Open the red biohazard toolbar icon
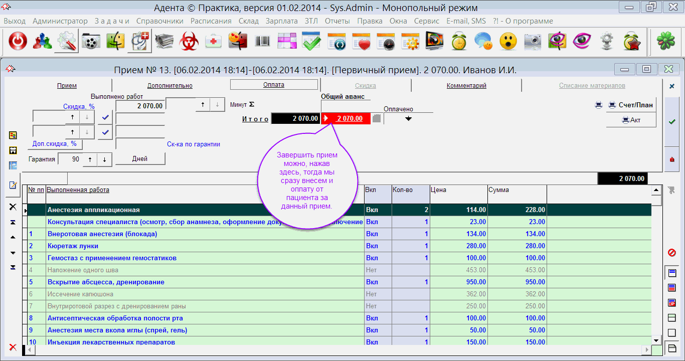Screen dimensions: 685x361 click(189, 42)
